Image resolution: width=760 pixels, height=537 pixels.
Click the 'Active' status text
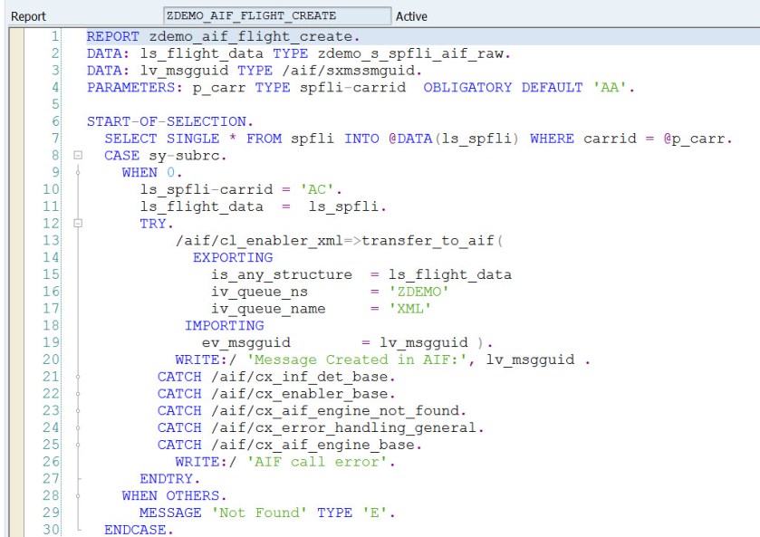click(x=411, y=16)
